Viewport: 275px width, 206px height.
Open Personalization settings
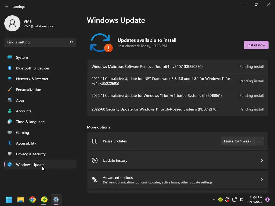tap(40, 90)
